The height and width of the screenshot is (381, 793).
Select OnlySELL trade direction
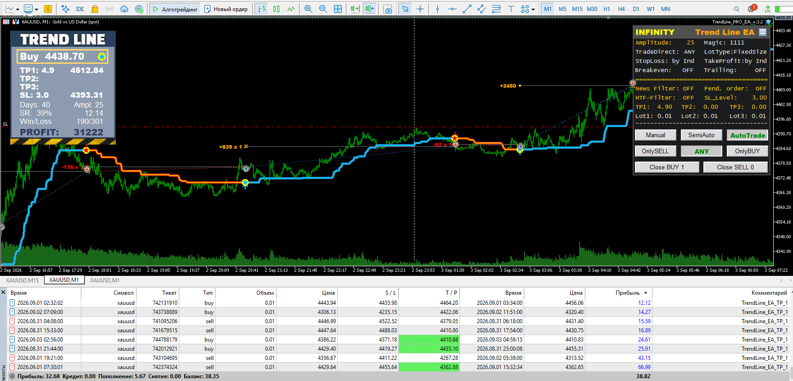pos(655,151)
